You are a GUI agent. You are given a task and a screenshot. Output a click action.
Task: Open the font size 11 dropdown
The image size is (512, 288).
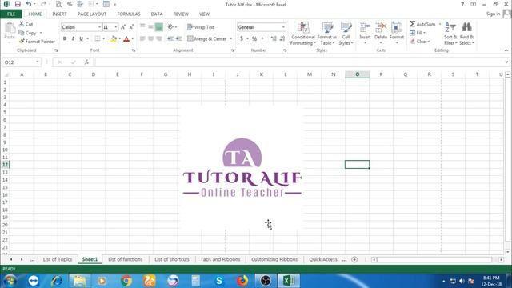click(x=115, y=27)
